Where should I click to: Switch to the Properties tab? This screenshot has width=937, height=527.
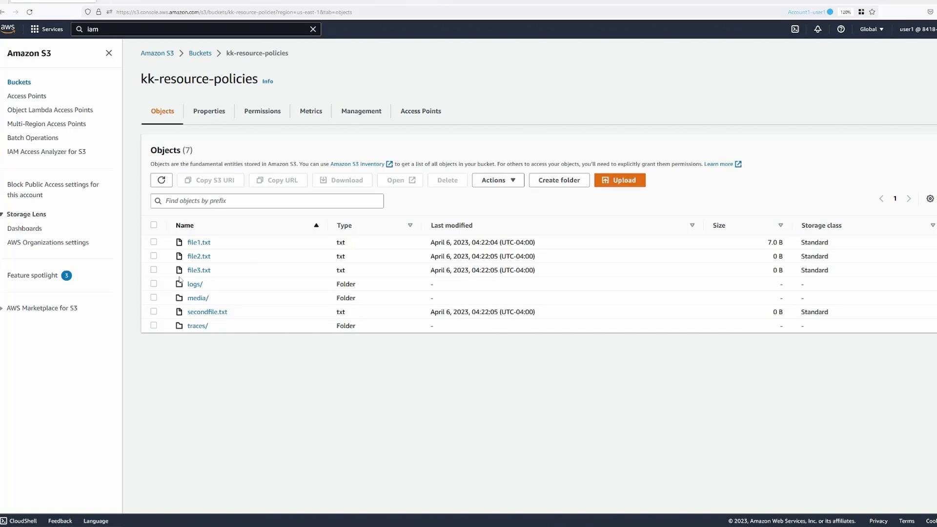tap(209, 111)
